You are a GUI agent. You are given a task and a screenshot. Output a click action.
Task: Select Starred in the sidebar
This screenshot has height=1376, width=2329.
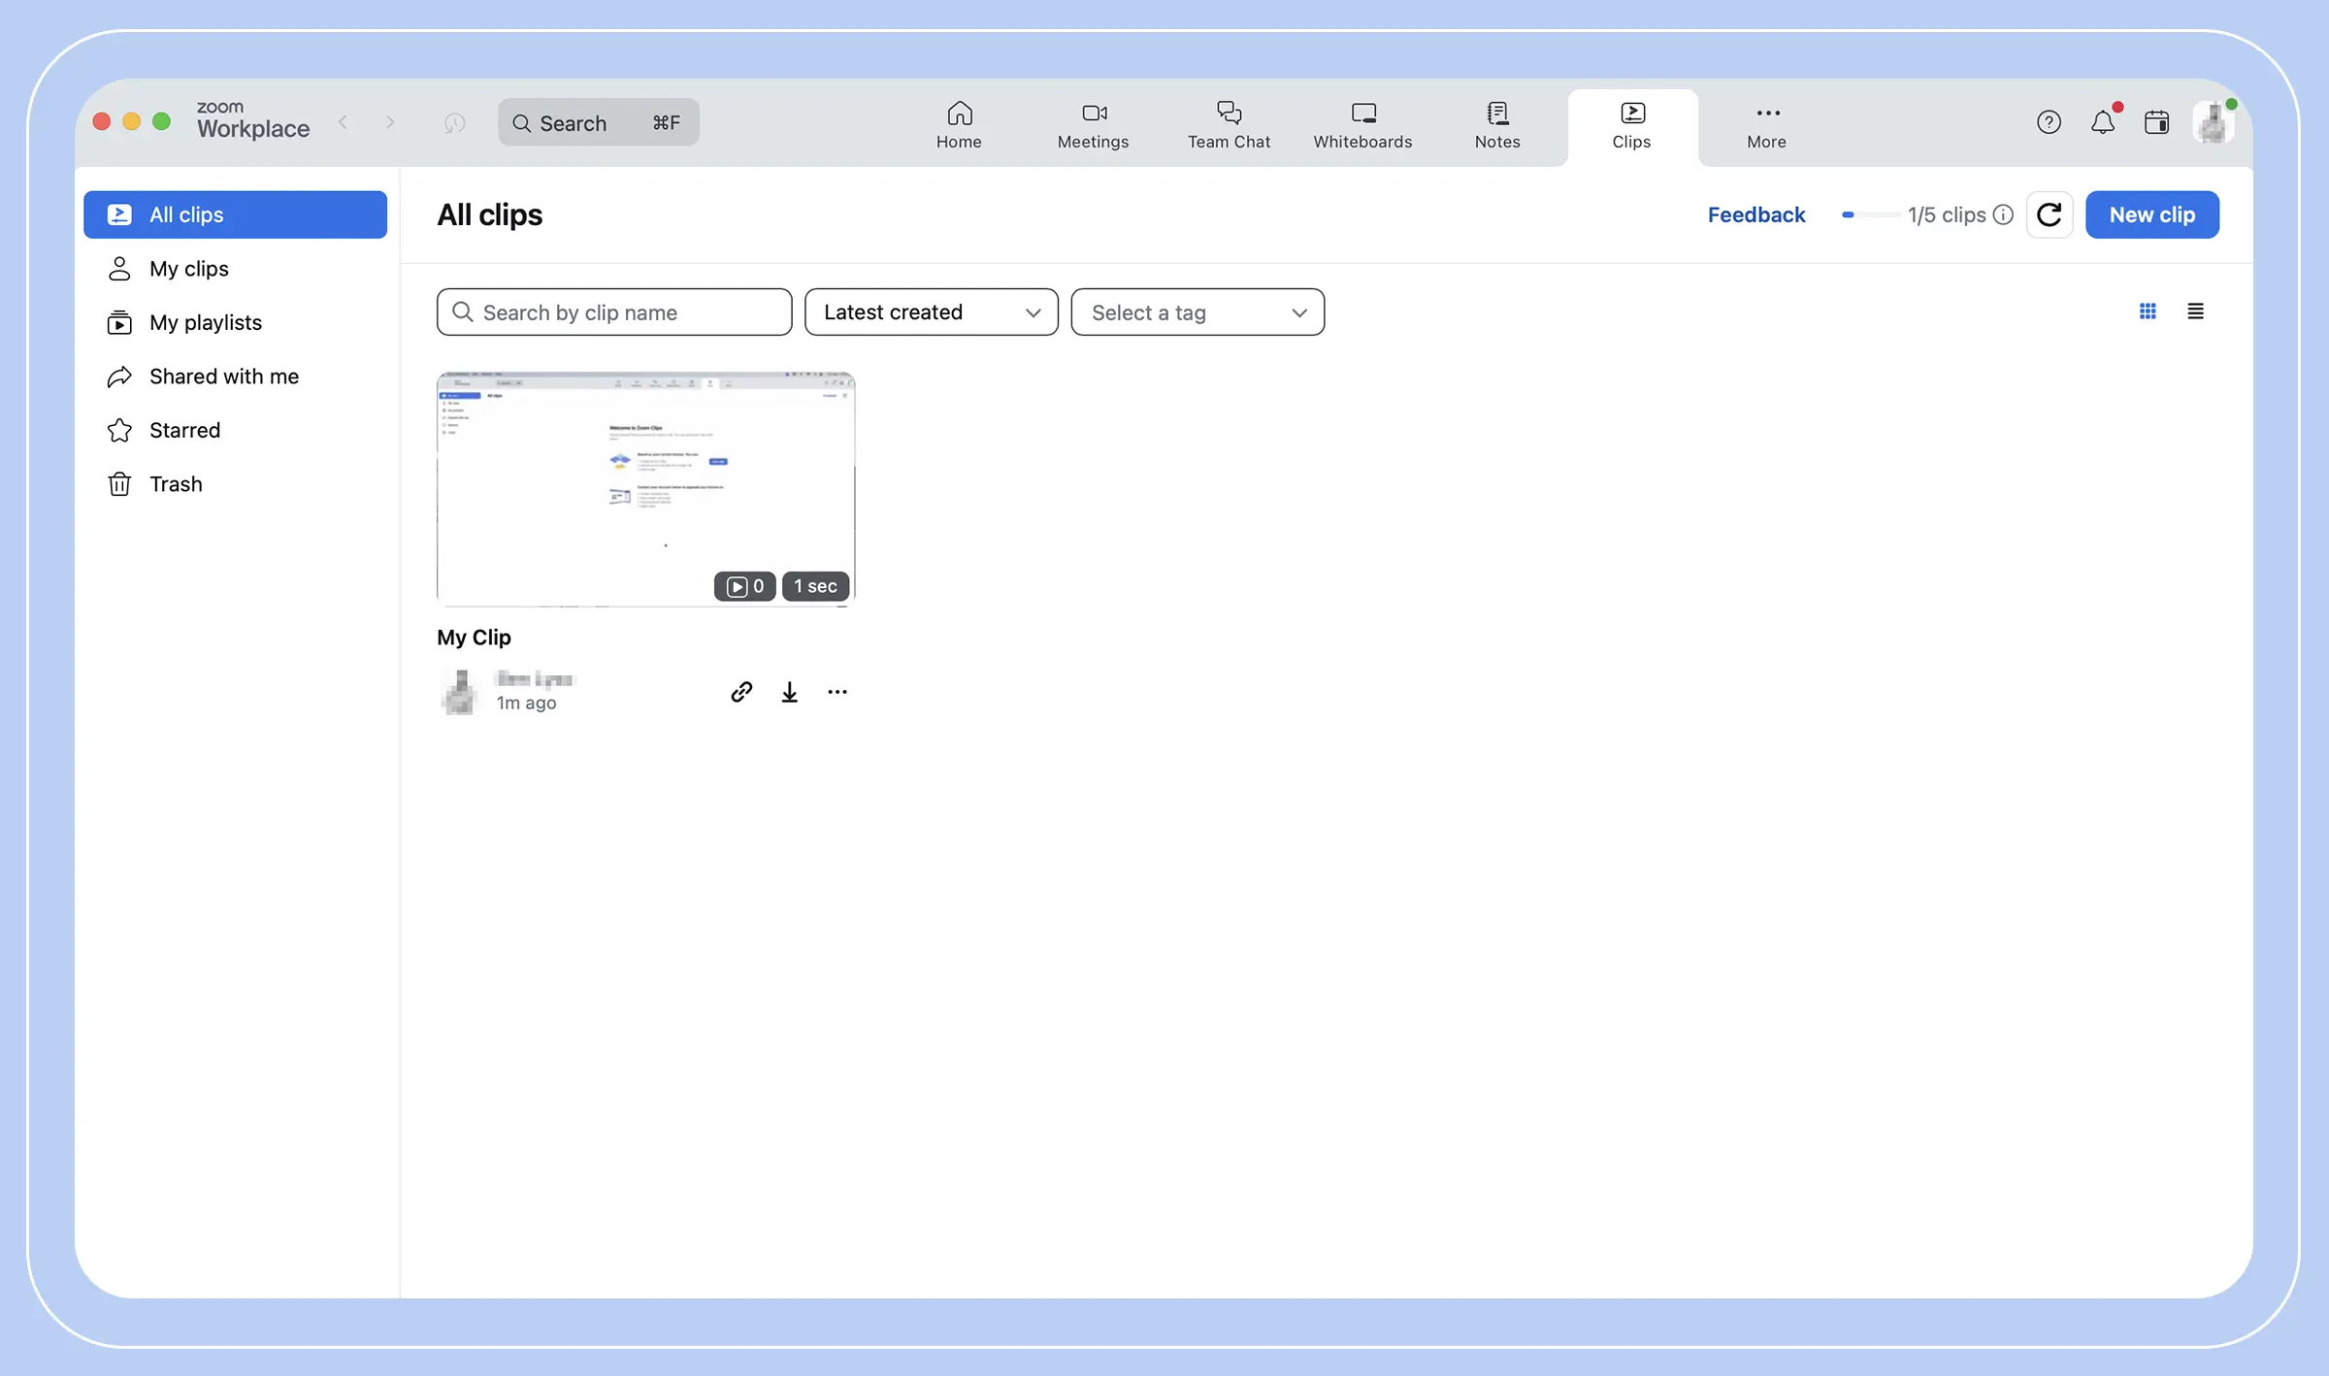[x=184, y=430]
